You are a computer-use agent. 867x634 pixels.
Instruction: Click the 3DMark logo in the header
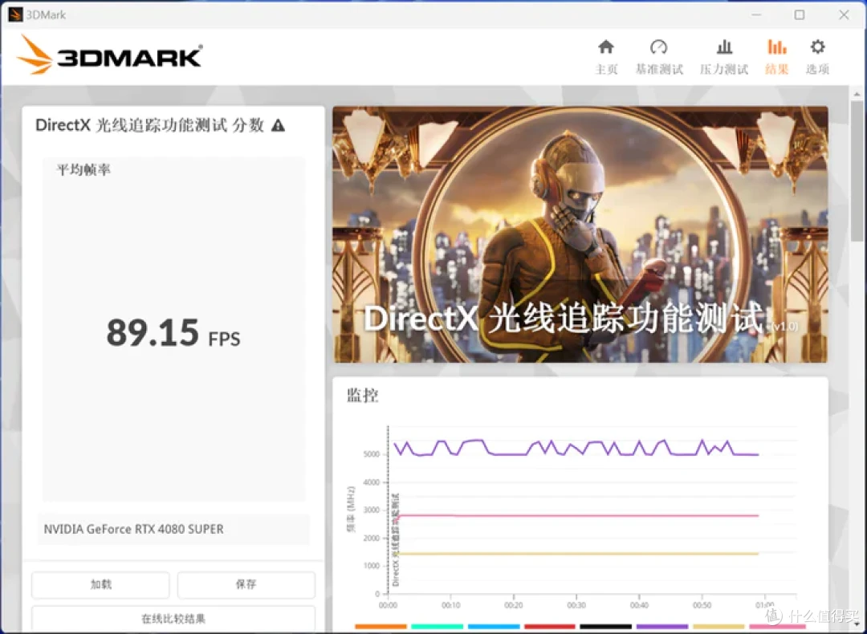(x=109, y=55)
